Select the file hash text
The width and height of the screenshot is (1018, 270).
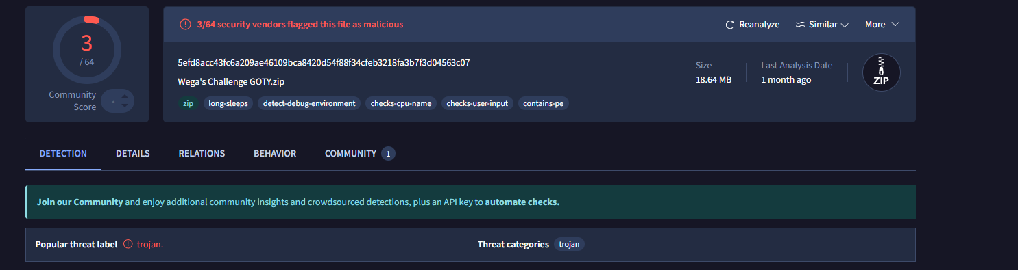coord(324,63)
